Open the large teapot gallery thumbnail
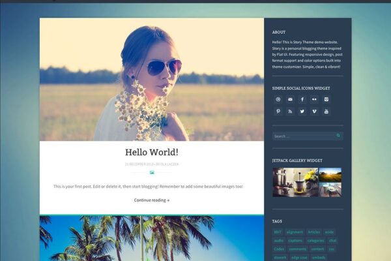This screenshot has height=261, width=391. (295, 182)
